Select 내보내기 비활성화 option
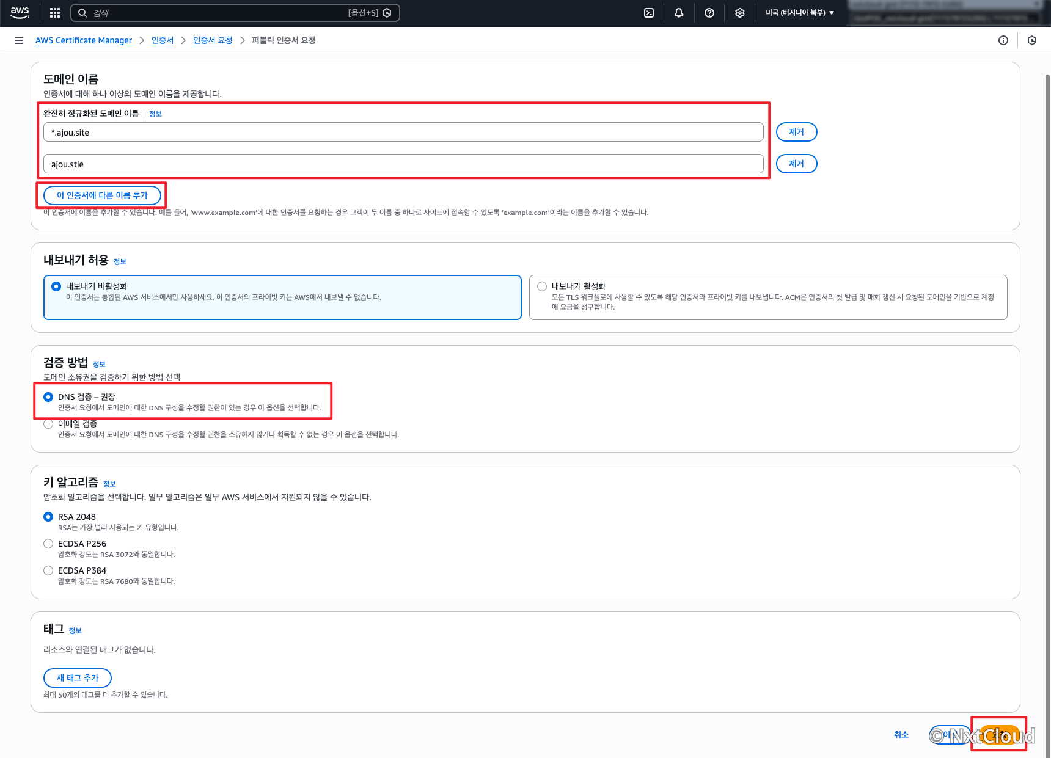The width and height of the screenshot is (1051, 758). click(282, 297)
